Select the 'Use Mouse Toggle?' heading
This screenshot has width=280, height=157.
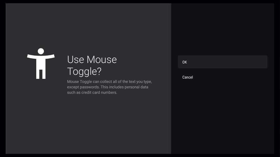click(92, 65)
